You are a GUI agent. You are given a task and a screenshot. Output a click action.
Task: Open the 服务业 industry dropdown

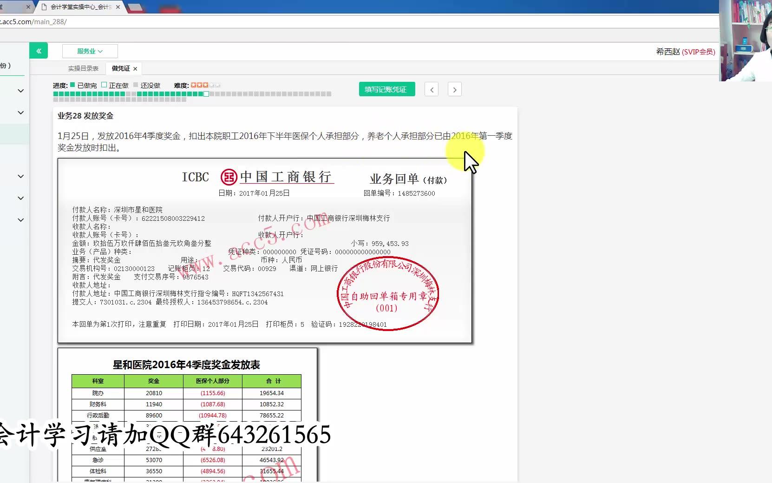pyautogui.click(x=90, y=51)
